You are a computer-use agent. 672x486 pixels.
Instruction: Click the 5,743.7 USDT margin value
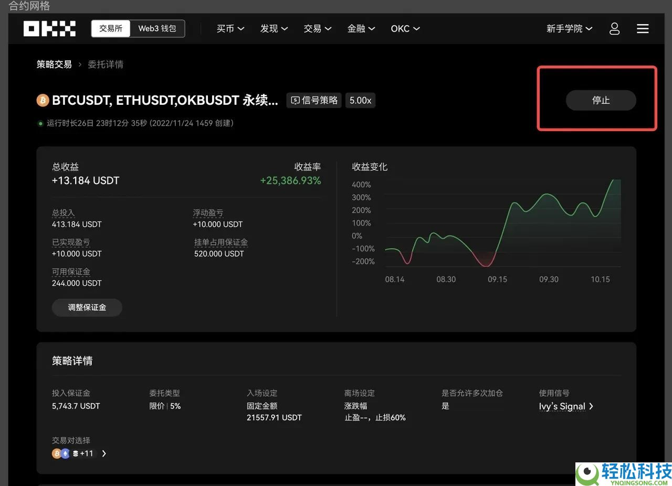coord(76,406)
